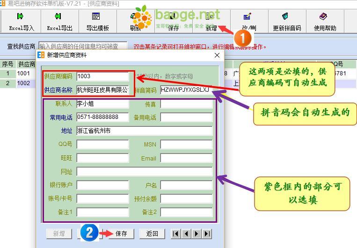Viewport: 357px width, 248px height.
Task: Jump to first record with navigation arrow
Action: coord(176,233)
